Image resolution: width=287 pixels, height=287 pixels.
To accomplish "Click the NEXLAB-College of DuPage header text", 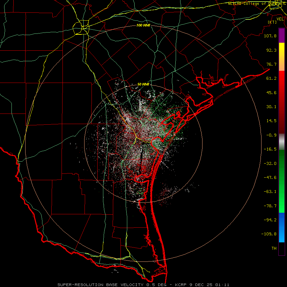I will coord(256,4).
